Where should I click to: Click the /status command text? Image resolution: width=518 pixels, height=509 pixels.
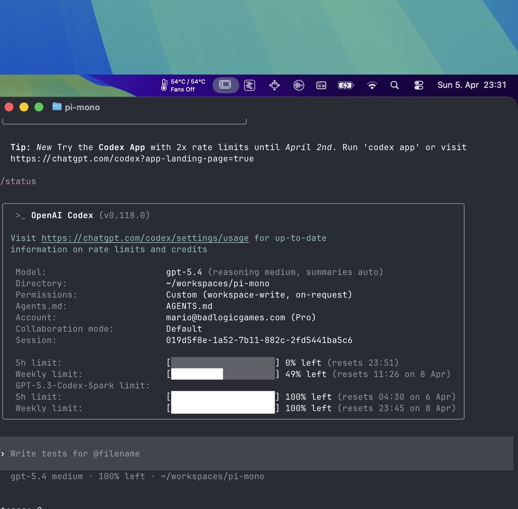tap(19, 181)
